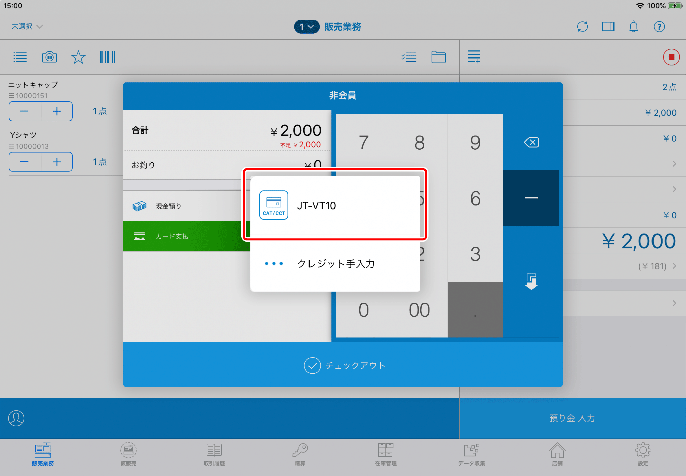Click the sync refresh icon
This screenshot has width=686, height=476.
tap(582, 27)
